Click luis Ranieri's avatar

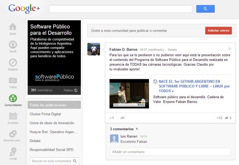point(114,138)
